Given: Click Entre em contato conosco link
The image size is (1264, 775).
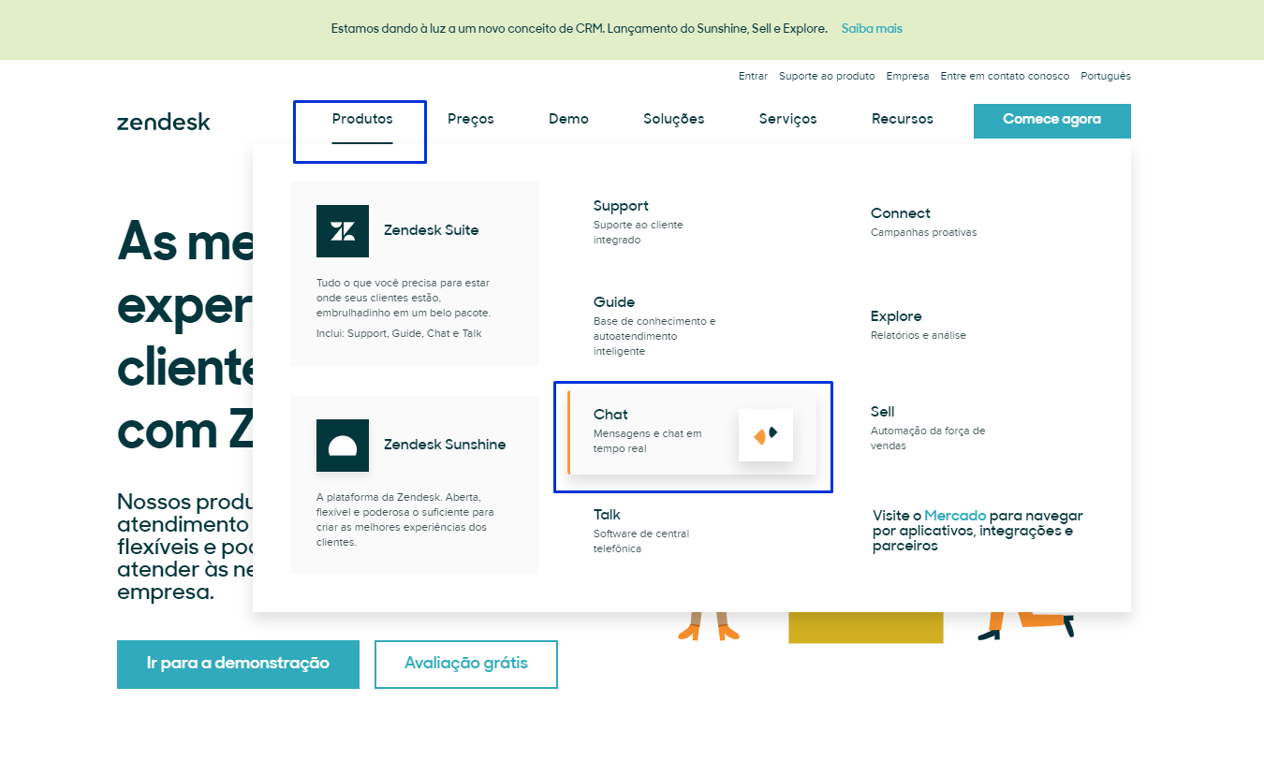Looking at the screenshot, I should click(1005, 76).
